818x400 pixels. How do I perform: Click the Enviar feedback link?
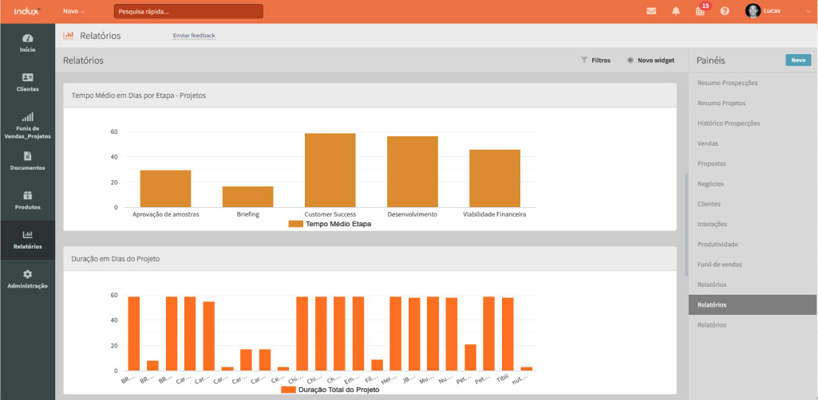coord(194,36)
